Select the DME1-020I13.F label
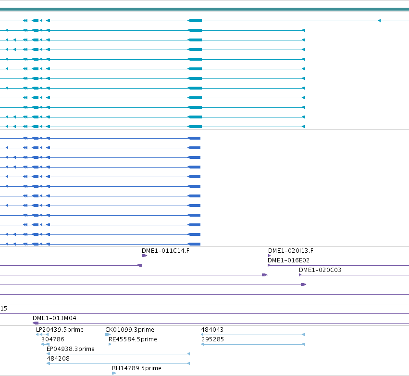The width and height of the screenshot is (409, 376). (291, 250)
